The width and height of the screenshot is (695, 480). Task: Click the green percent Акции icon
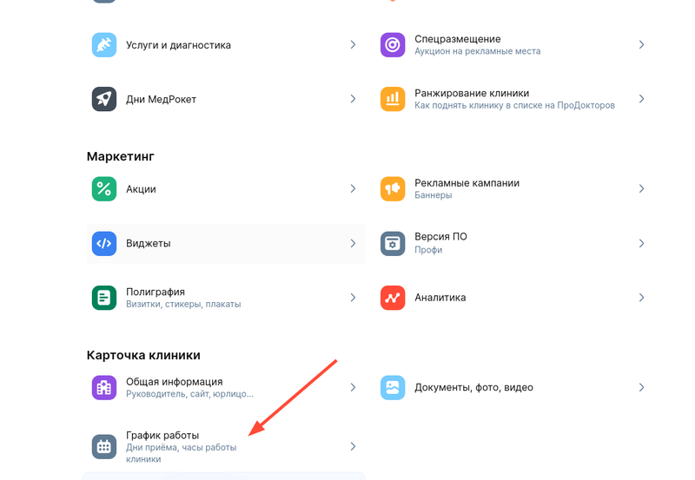(104, 189)
